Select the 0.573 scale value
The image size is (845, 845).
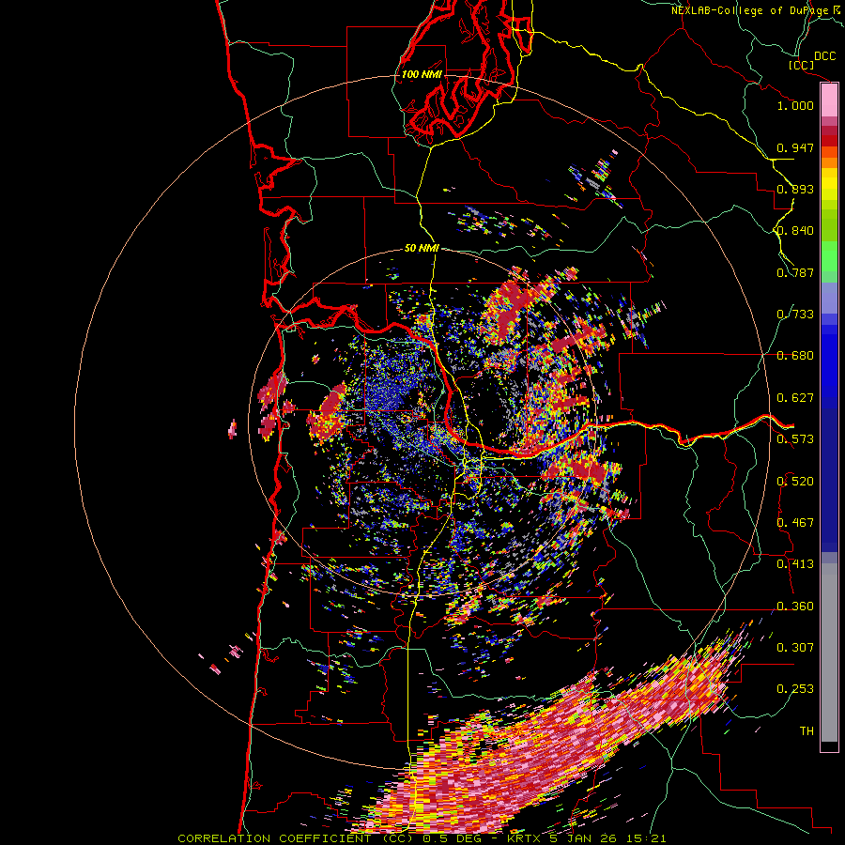[x=795, y=439]
